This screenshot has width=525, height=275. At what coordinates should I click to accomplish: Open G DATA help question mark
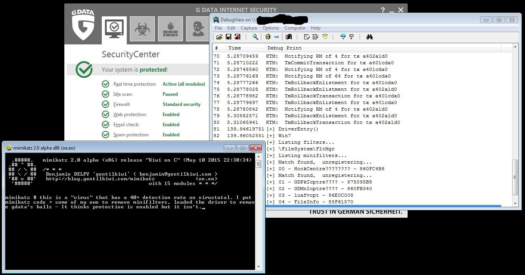pyautogui.click(x=383, y=10)
